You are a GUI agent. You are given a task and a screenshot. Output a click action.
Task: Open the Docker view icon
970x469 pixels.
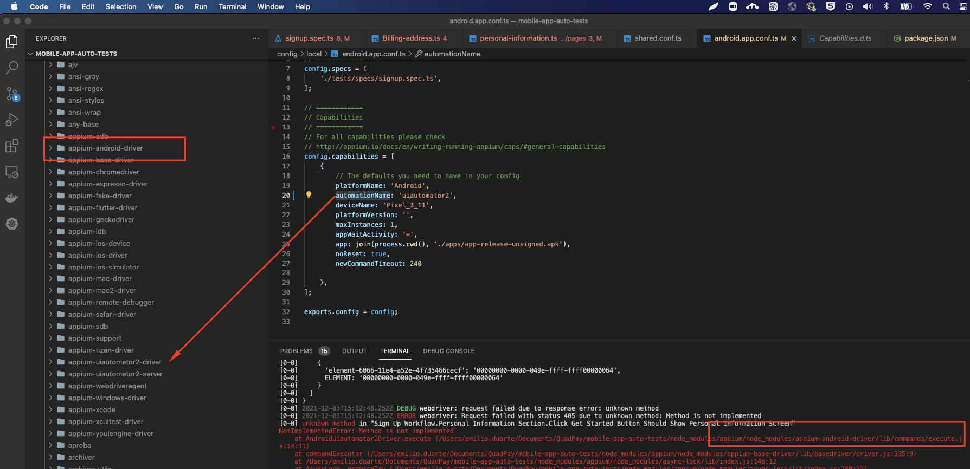tap(12, 198)
